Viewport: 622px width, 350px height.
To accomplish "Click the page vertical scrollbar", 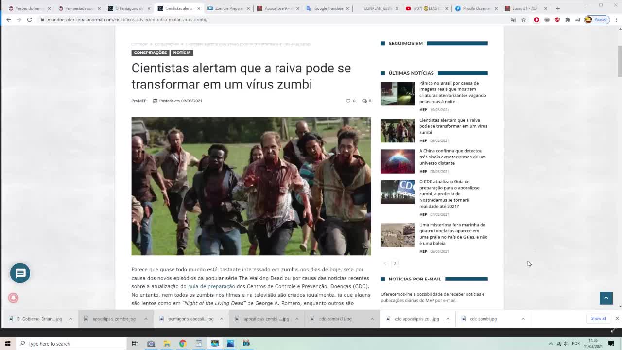I will (x=620, y=61).
